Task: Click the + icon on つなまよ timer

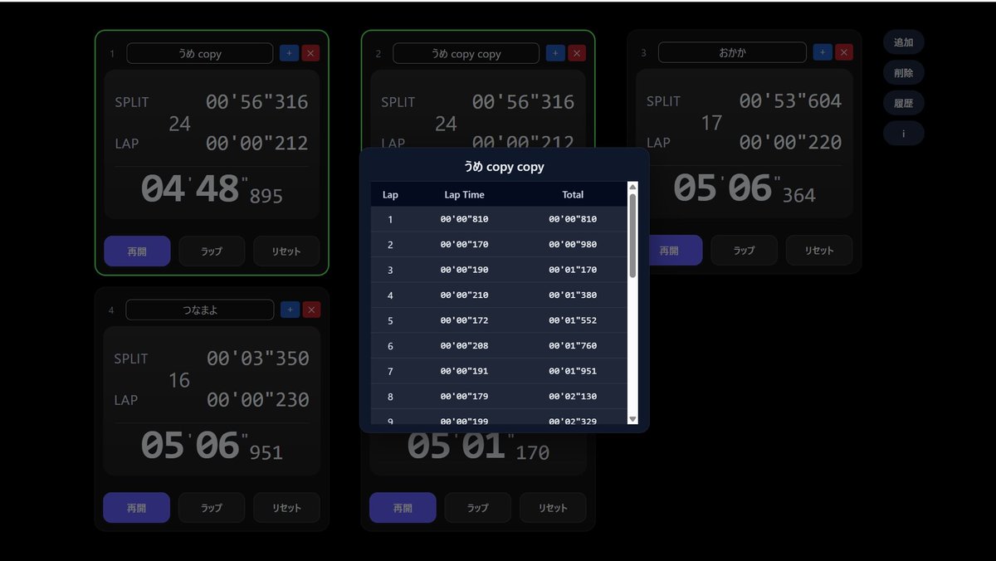Action: coord(289,309)
